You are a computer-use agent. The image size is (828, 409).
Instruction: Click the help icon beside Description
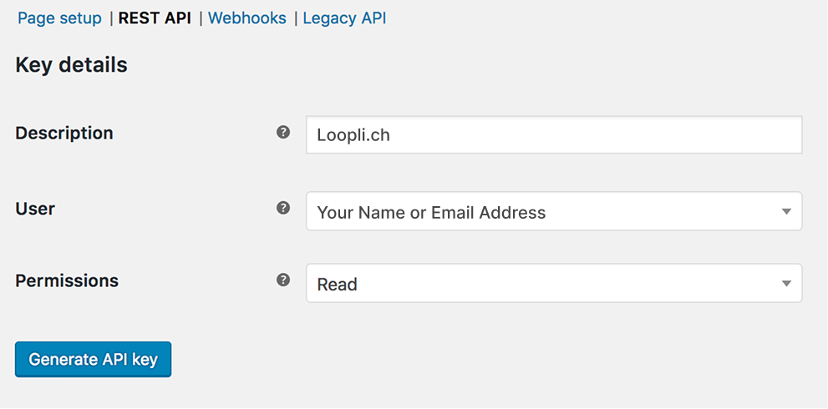click(283, 132)
